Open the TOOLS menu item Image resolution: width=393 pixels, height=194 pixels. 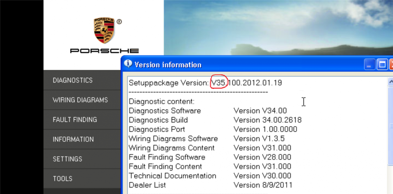(x=82, y=179)
